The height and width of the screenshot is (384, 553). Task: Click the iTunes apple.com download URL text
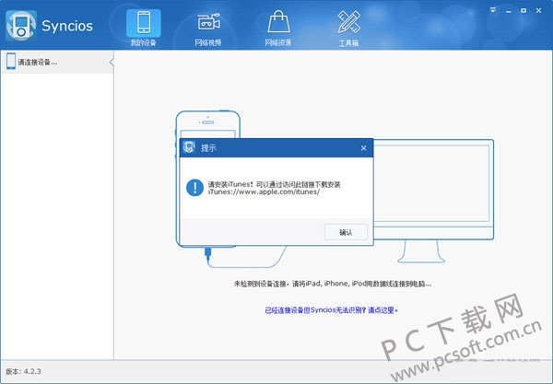264,192
